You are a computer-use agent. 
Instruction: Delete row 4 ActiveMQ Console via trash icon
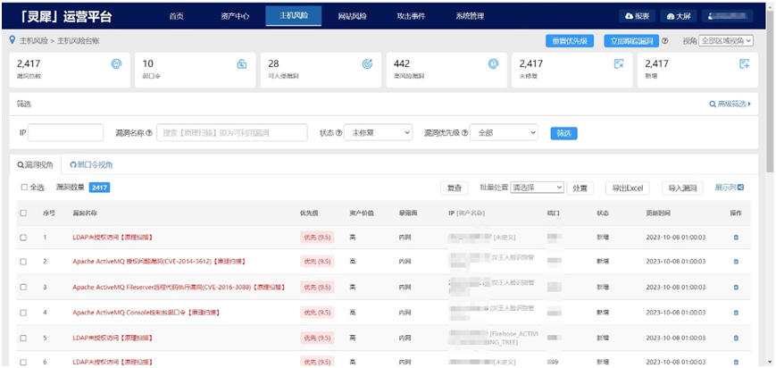(736, 313)
